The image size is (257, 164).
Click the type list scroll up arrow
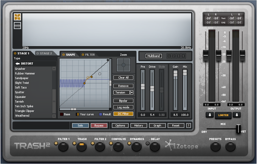coord(54,68)
